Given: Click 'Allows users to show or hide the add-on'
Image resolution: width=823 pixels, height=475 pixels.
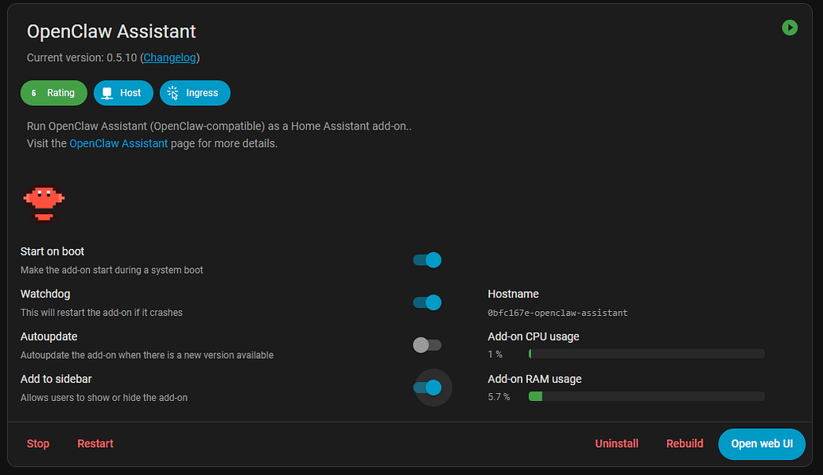Looking at the screenshot, I should coord(104,398).
